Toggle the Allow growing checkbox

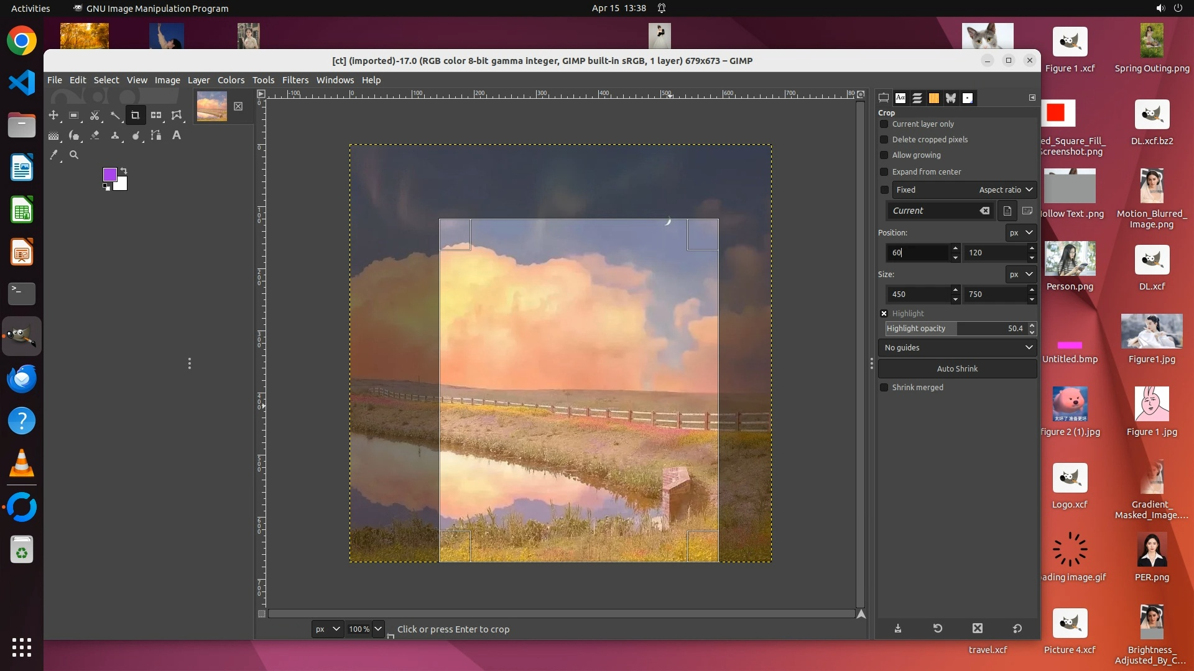tap(884, 155)
